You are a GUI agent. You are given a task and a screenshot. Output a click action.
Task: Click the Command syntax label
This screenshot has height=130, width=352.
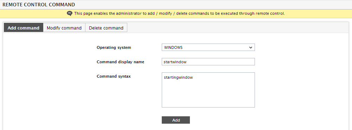[x=114, y=76]
